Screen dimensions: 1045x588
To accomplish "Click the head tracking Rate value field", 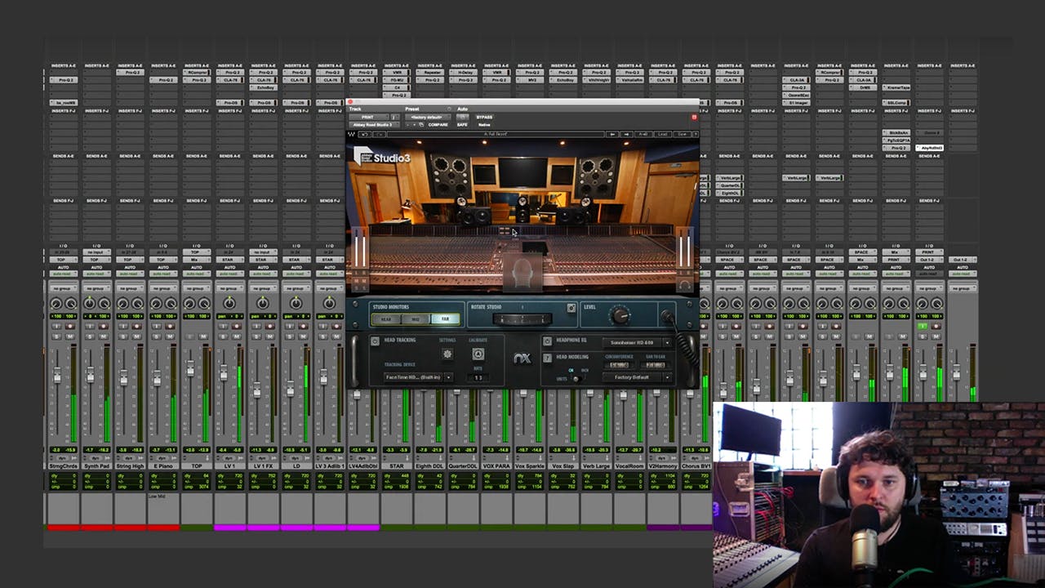I will point(478,377).
